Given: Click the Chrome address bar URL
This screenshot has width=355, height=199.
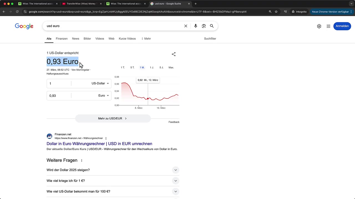Looking at the screenshot, I should (x=138, y=12).
